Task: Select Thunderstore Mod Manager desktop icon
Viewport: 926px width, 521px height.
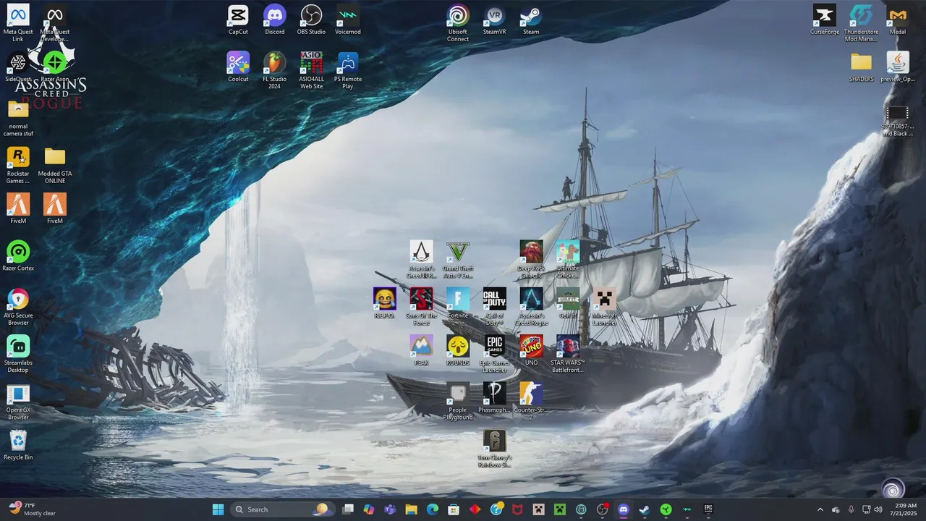Action: coord(861,24)
